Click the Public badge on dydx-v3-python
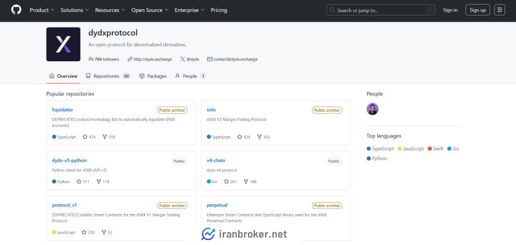Screen dimensions: 516x245 [x=179, y=161]
